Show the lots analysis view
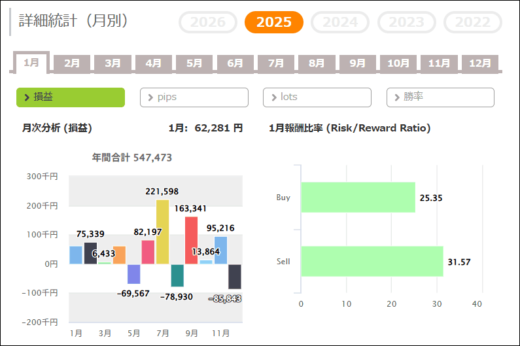This screenshot has height=346, width=520. (317, 97)
